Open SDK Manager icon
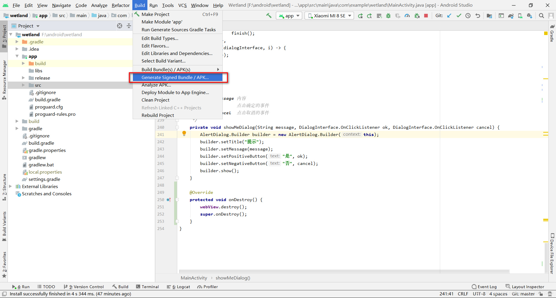 click(x=530, y=16)
